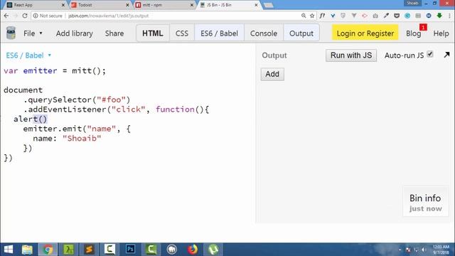
Task: Open the green lambda app in taskbar
Action: point(68,250)
